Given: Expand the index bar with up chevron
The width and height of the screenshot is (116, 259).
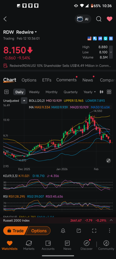Looking at the screenshot, I should (x=111, y=220).
